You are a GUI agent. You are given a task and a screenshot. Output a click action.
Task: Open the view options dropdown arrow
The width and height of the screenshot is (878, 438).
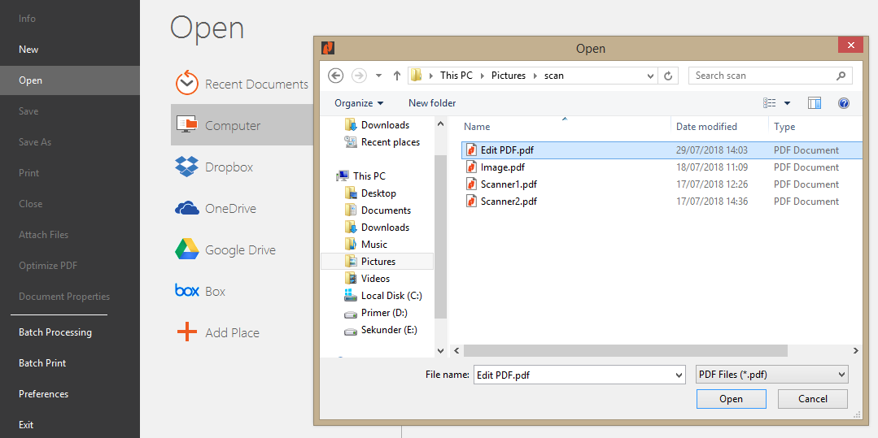(787, 103)
